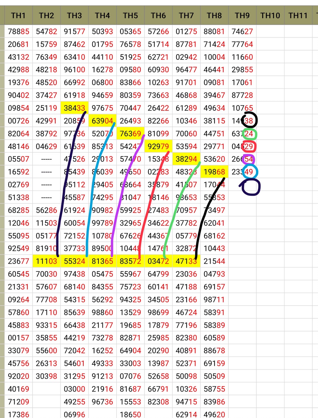Select the TH8 column header
This screenshot has height=418, width=318.
214,15
